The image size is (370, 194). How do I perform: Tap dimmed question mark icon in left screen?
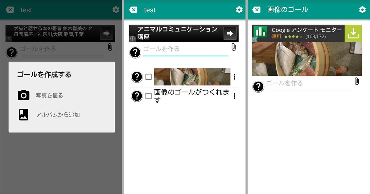[x=12, y=52]
